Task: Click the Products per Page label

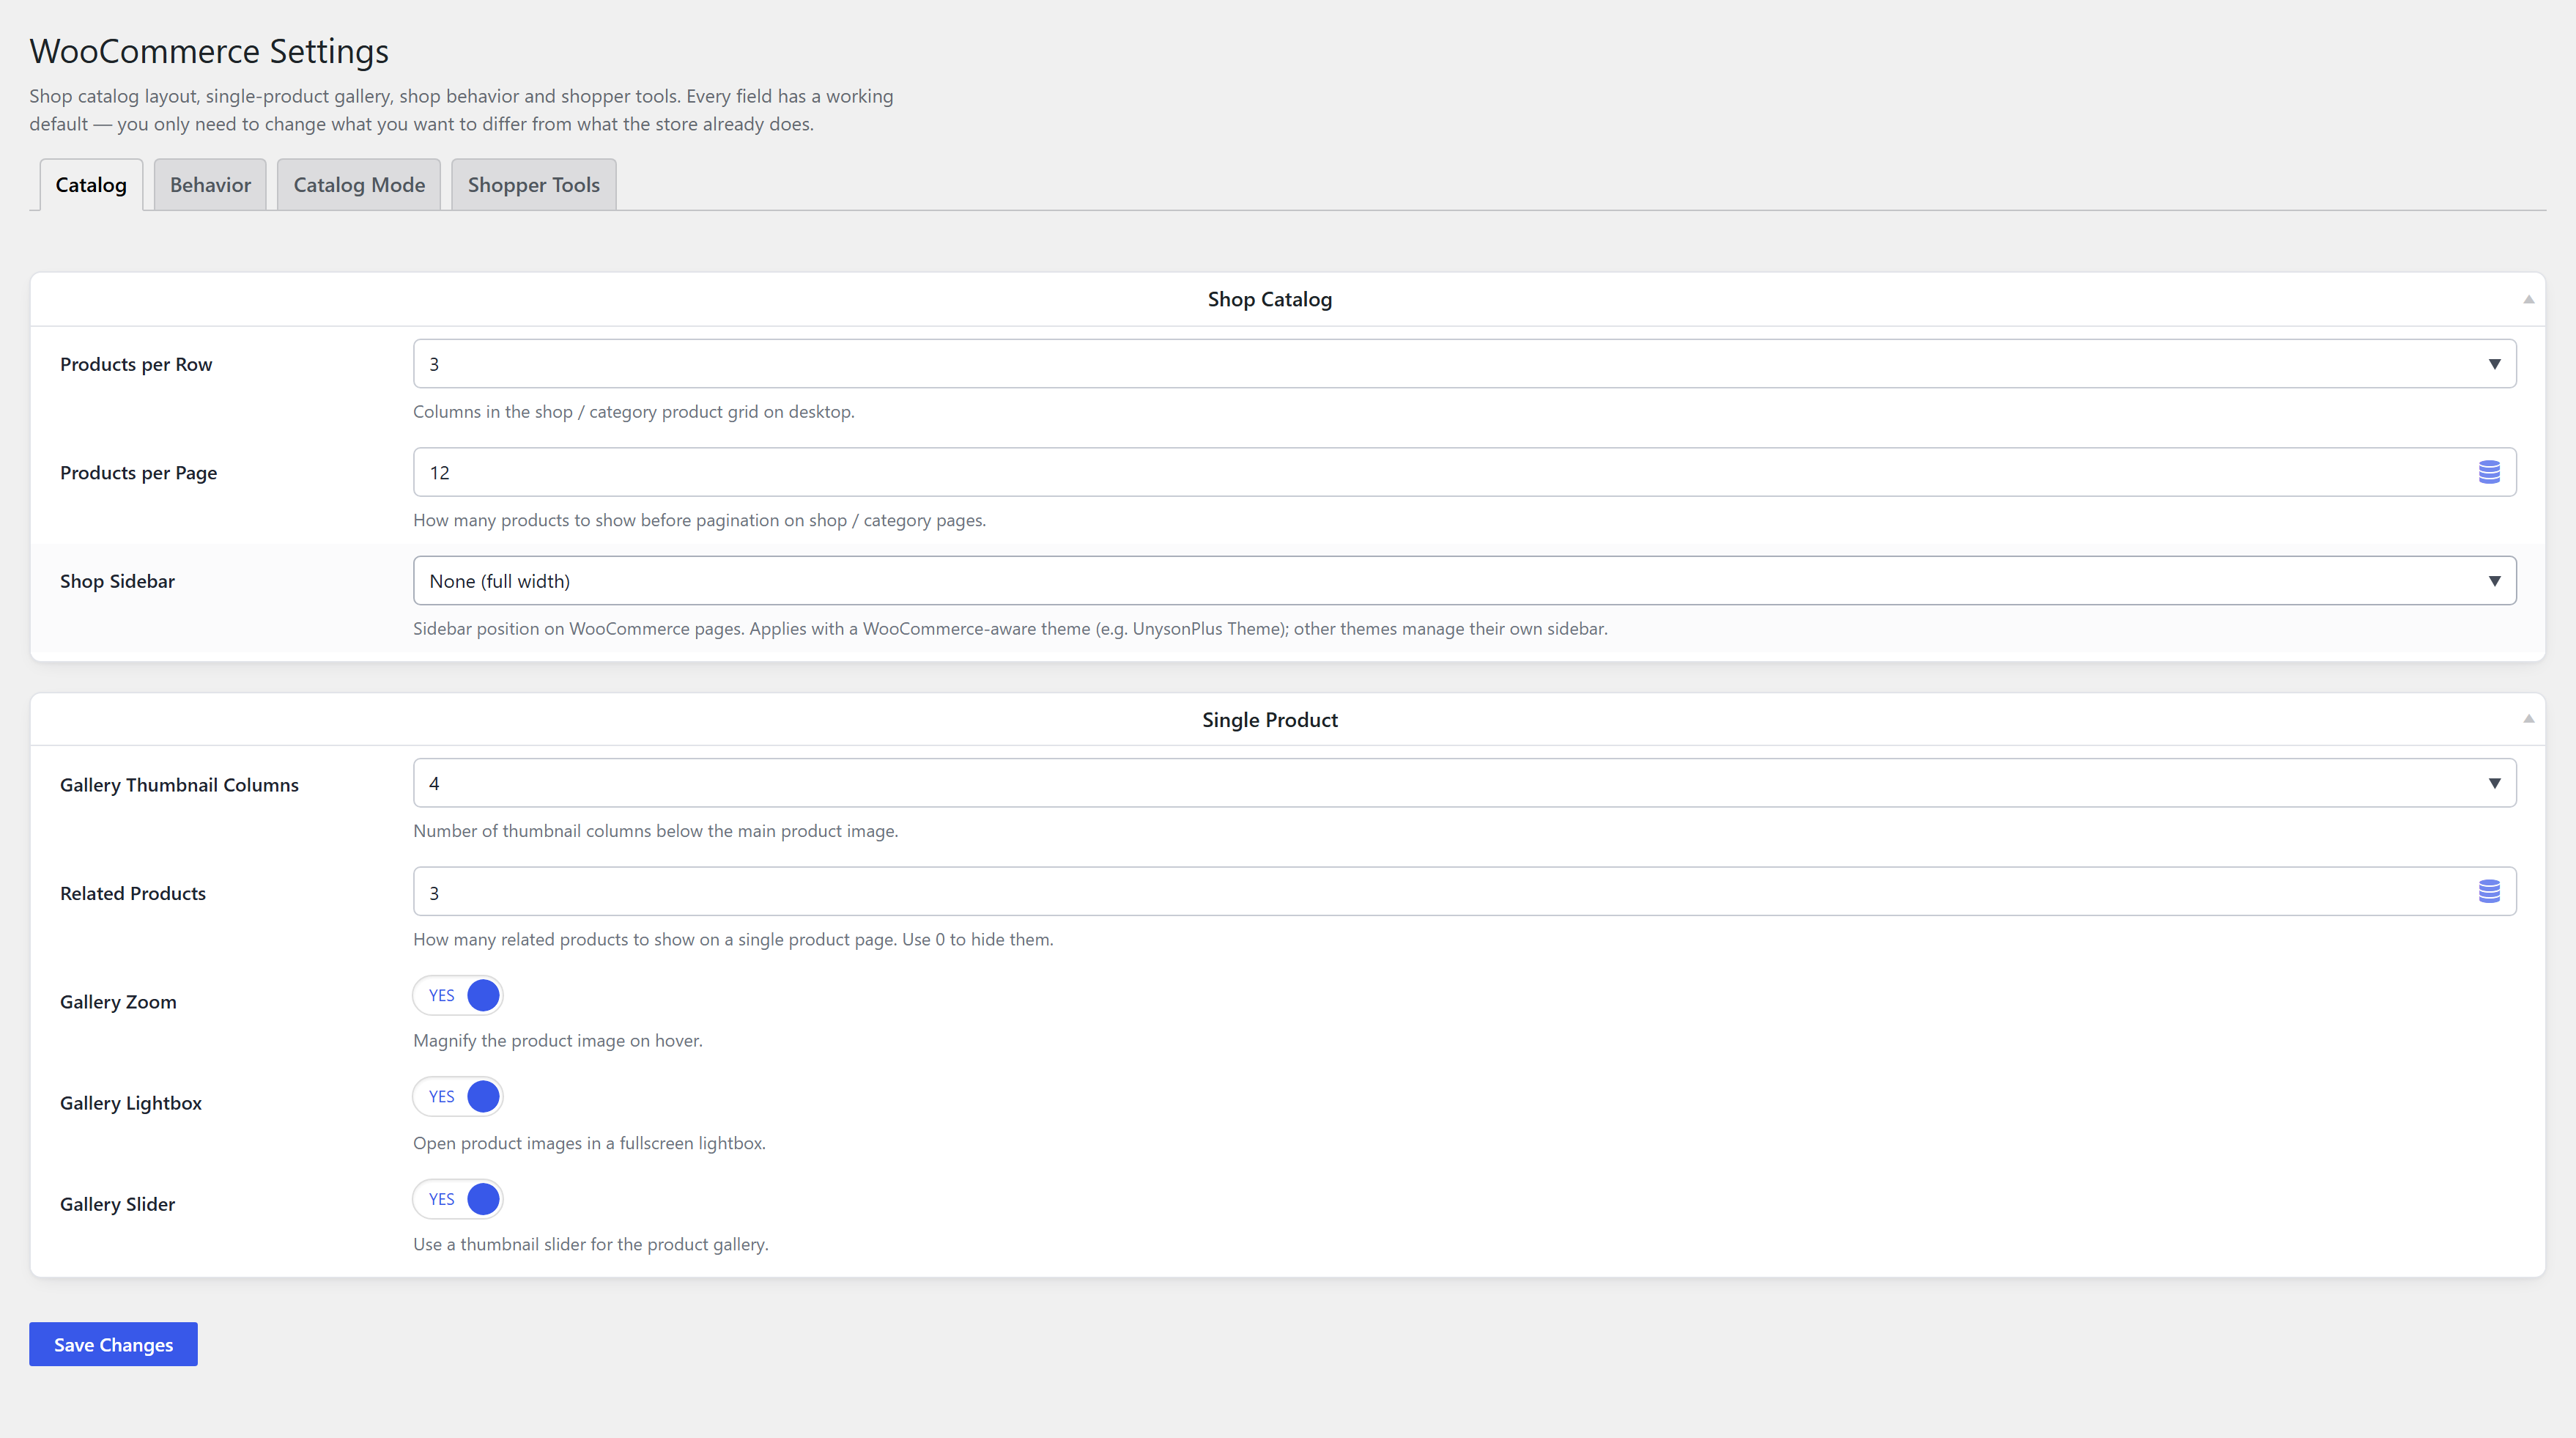Action: 138,472
